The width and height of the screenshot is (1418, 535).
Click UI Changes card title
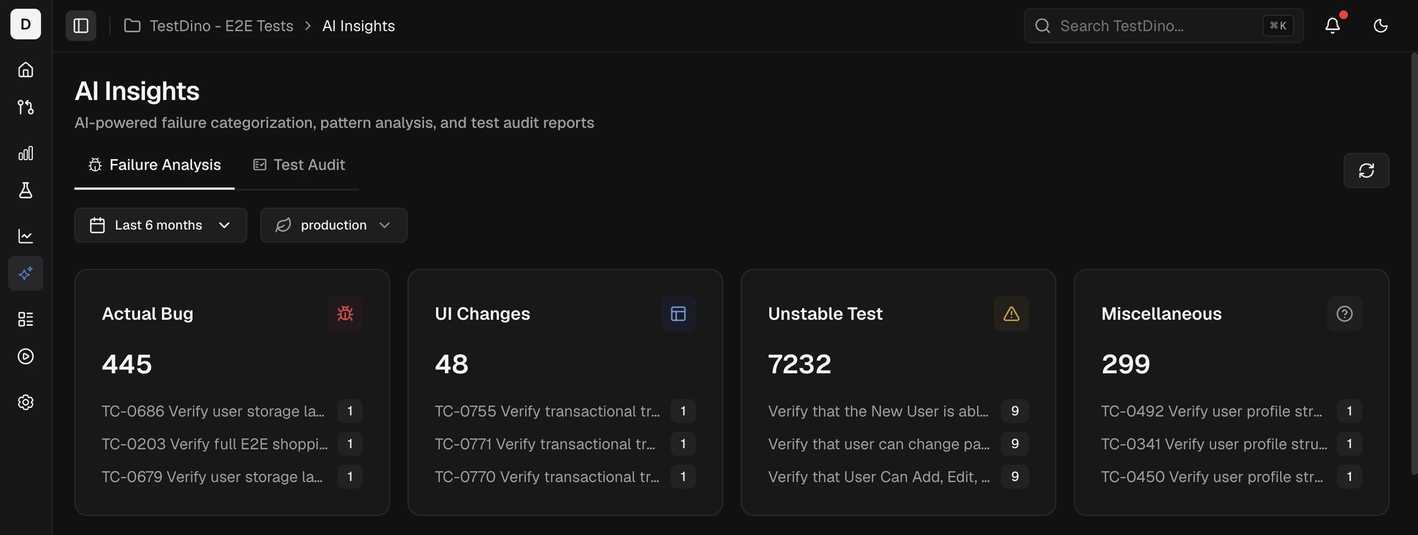482,314
